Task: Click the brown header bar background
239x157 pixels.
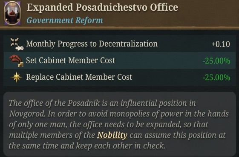Action: [206, 14]
